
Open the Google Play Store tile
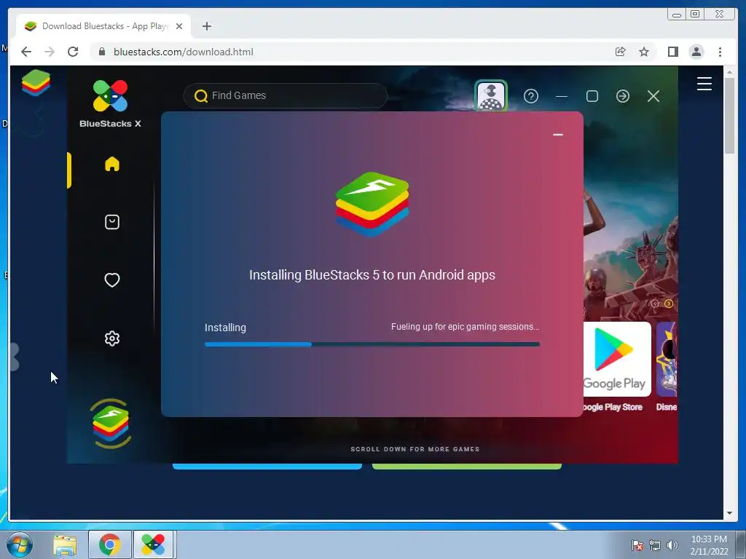tap(617, 360)
